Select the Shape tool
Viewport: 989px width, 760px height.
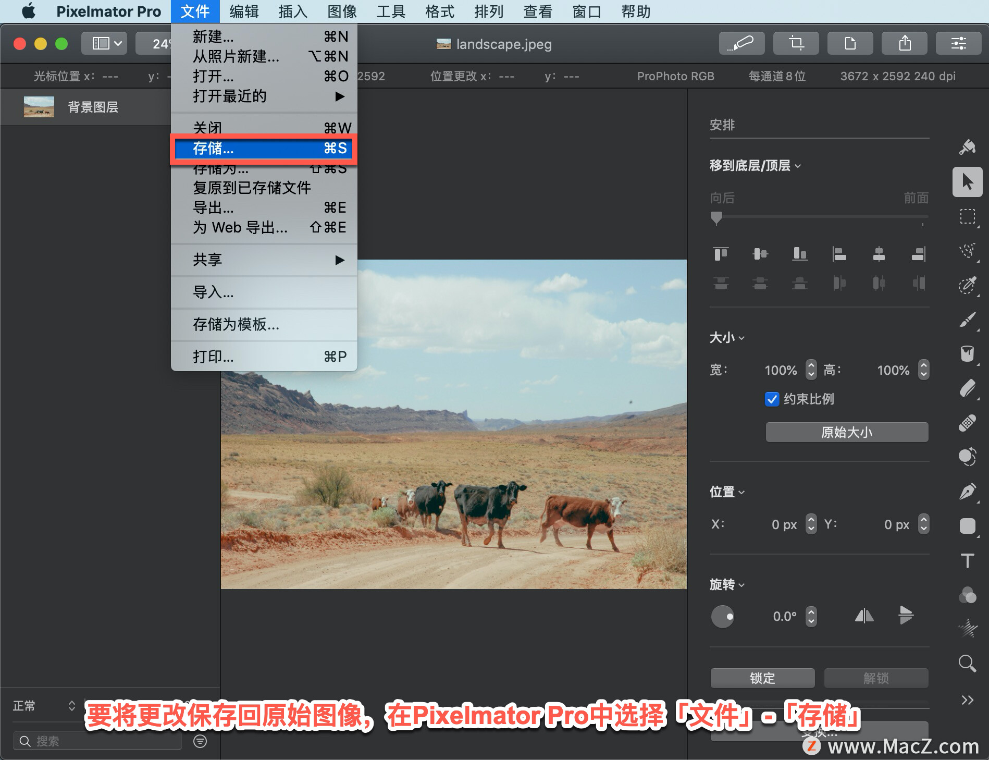tap(968, 526)
